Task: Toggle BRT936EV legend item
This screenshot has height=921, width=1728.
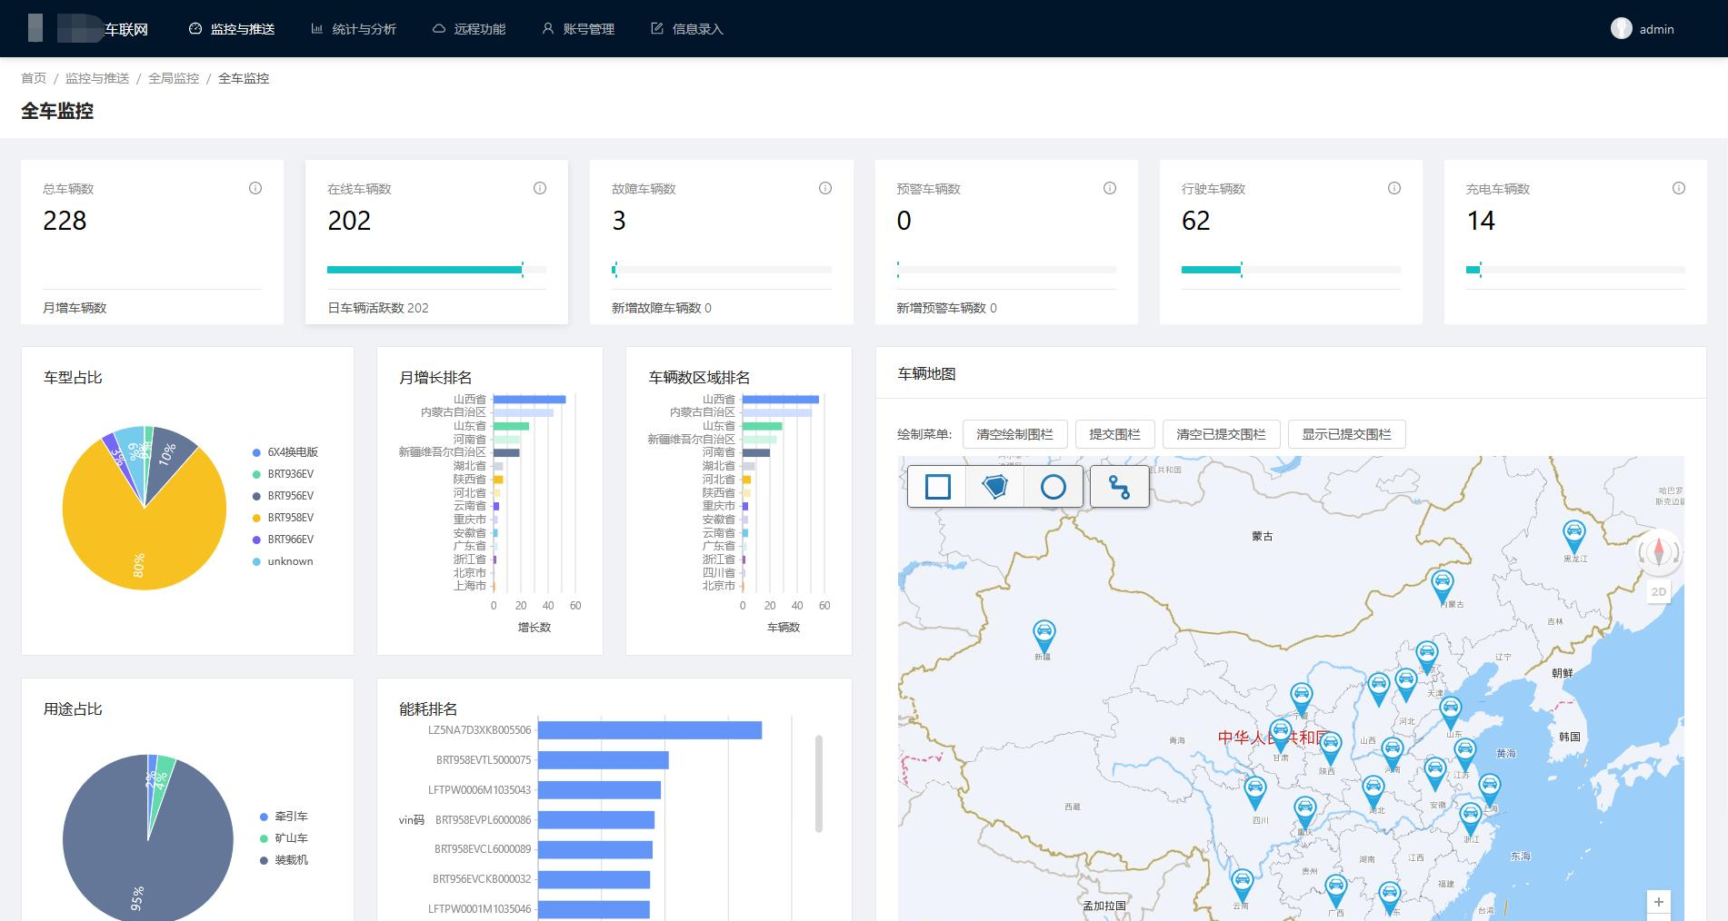Action: [x=283, y=474]
